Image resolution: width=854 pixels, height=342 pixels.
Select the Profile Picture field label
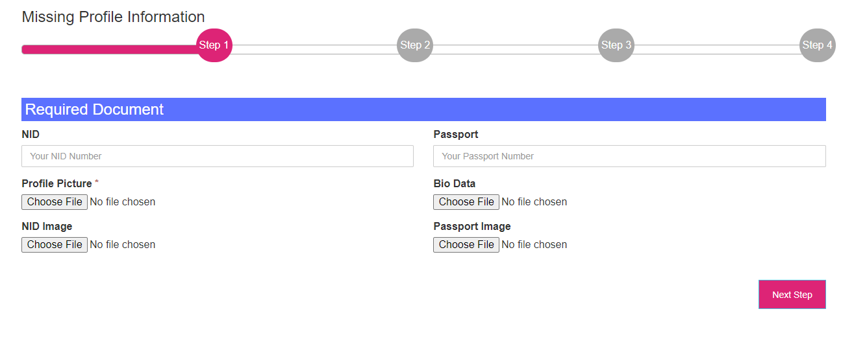coord(57,183)
